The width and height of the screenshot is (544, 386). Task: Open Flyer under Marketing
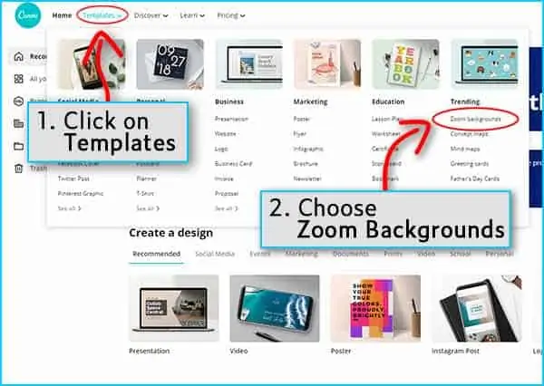(300, 134)
